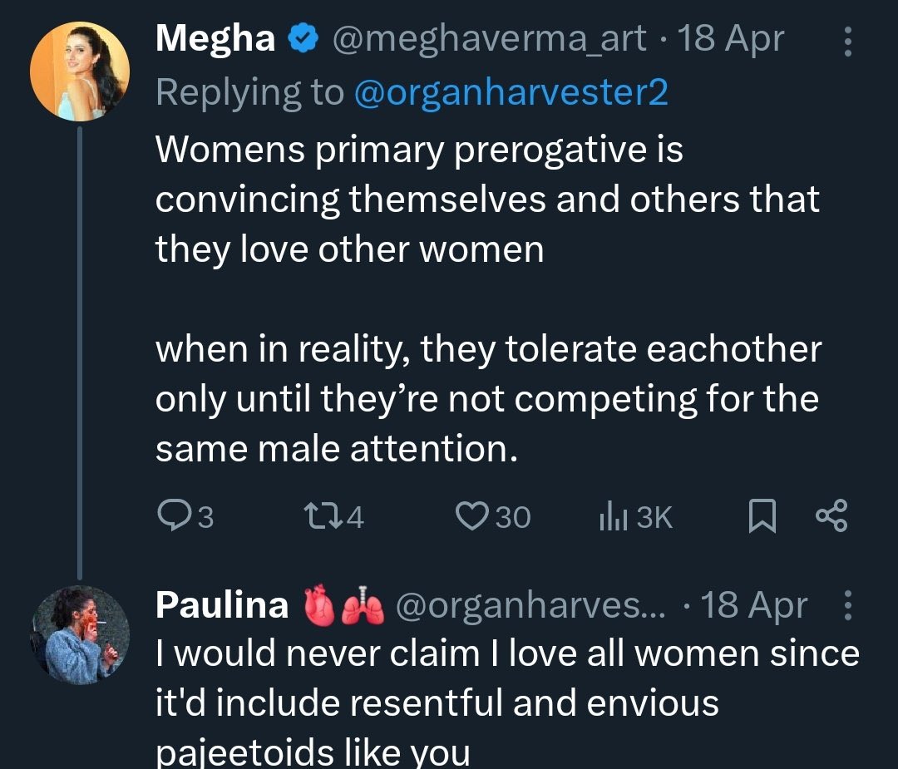The width and height of the screenshot is (898, 769).
Task: Click Paulina's display name
Action: [x=222, y=605]
